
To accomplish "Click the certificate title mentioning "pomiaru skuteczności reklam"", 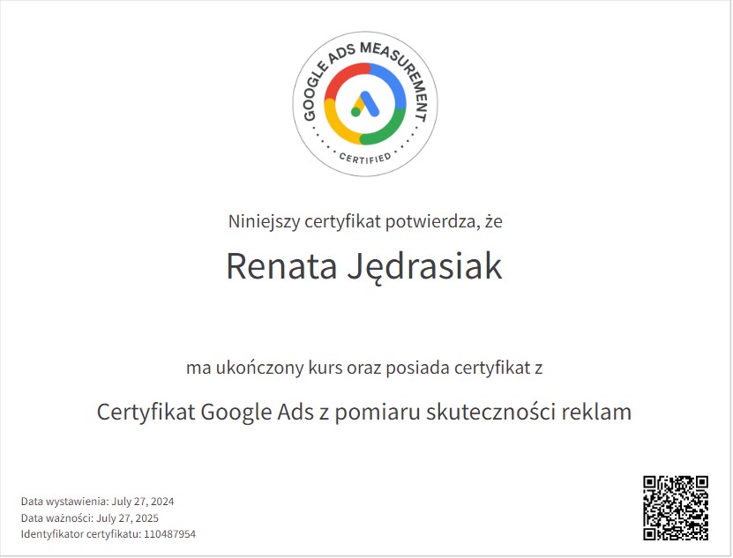I will pyautogui.click(x=365, y=412).
